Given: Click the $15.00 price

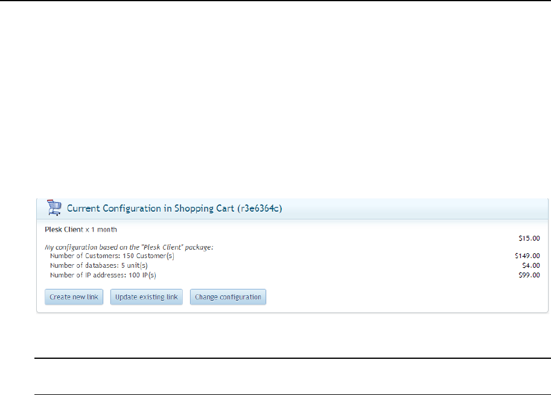Looking at the screenshot, I should click(x=529, y=238).
